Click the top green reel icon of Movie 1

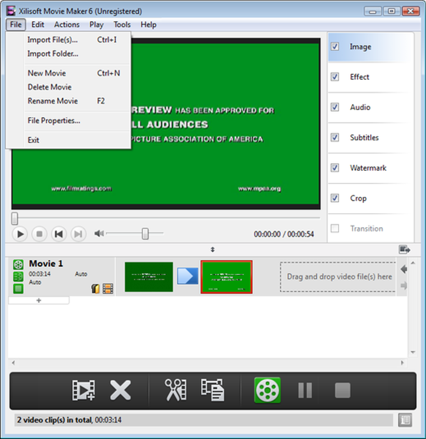(x=18, y=264)
